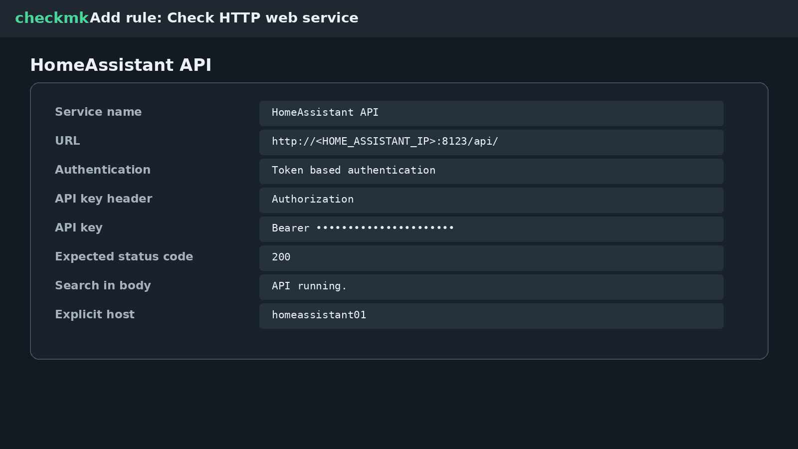The width and height of the screenshot is (798, 449).
Task: Click the API key header field containing Authorization
Action: pyautogui.click(x=491, y=200)
